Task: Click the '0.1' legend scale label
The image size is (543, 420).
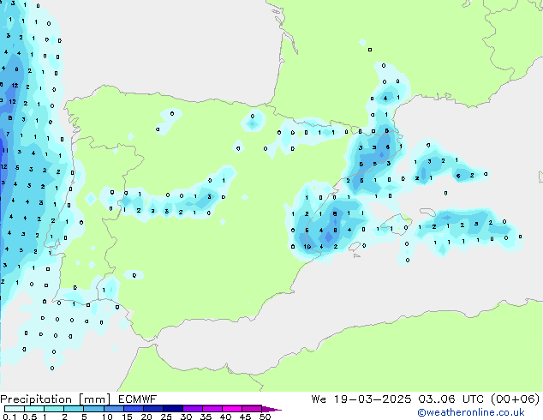Action: [9, 417]
